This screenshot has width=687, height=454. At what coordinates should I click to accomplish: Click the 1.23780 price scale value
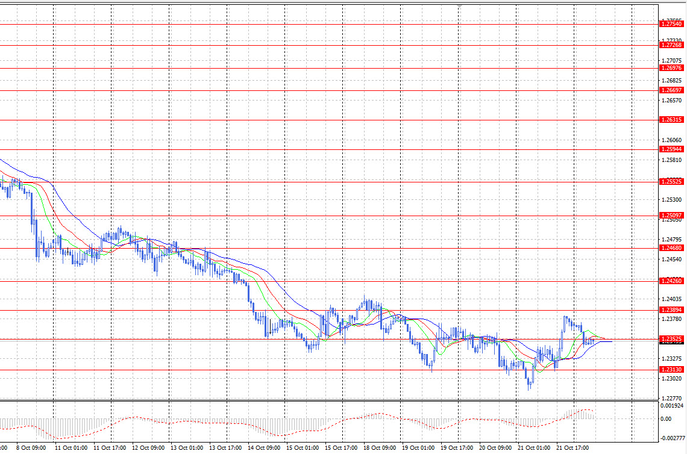point(672,319)
